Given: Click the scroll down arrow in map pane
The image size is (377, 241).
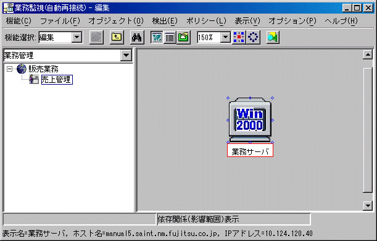Looking at the screenshot, I should pyautogui.click(x=368, y=206).
